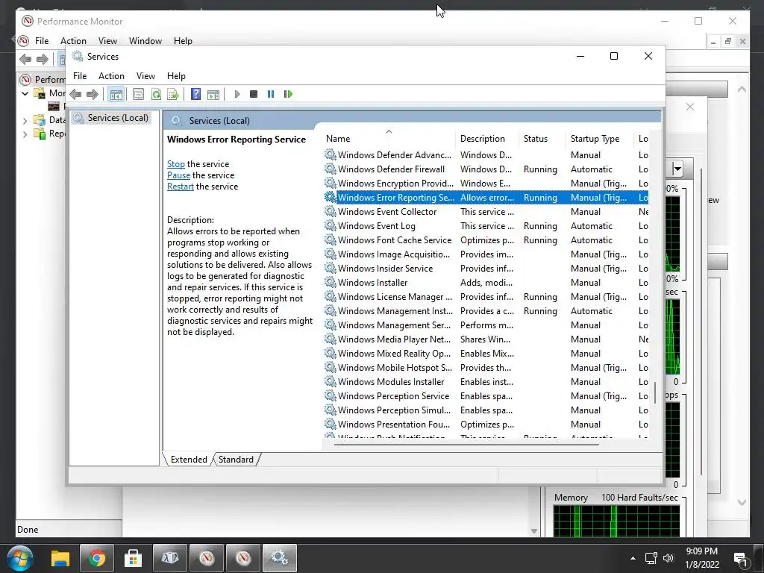Open Help menu in Performance Monitor
The height and width of the screenshot is (573, 764).
pyautogui.click(x=184, y=41)
